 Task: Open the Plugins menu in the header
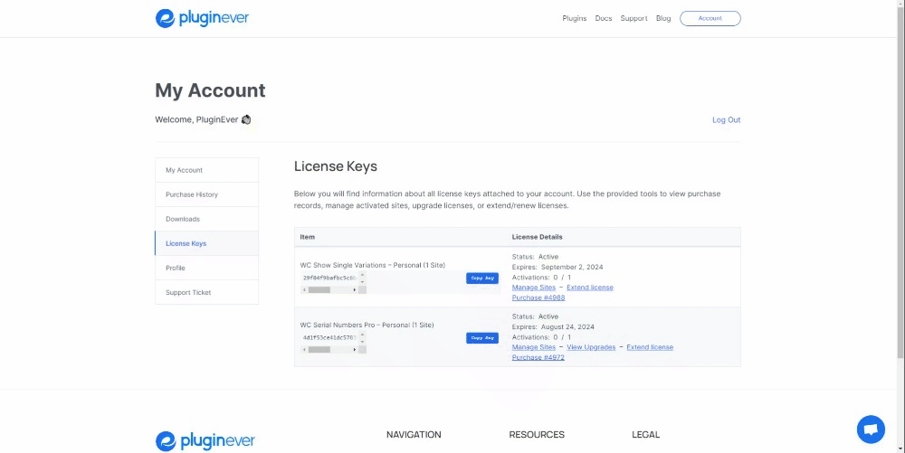tap(575, 18)
